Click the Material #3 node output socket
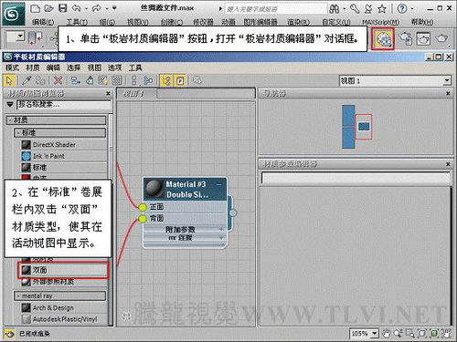Screen dimensions: 457x342 click(x=233, y=212)
